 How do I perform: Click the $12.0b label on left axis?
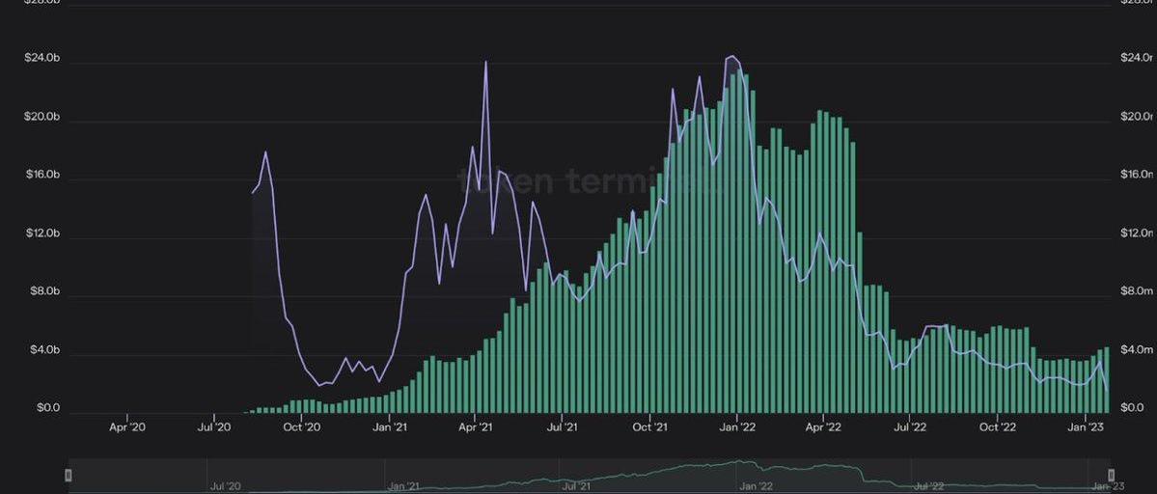pyautogui.click(x=42, y=233)
